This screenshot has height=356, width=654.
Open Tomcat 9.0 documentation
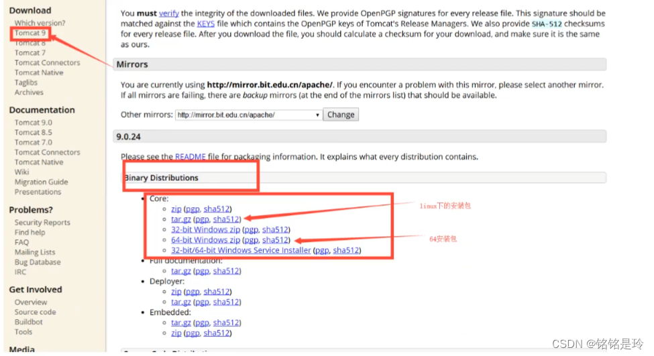pyautogui.click(x=34, y=123)
